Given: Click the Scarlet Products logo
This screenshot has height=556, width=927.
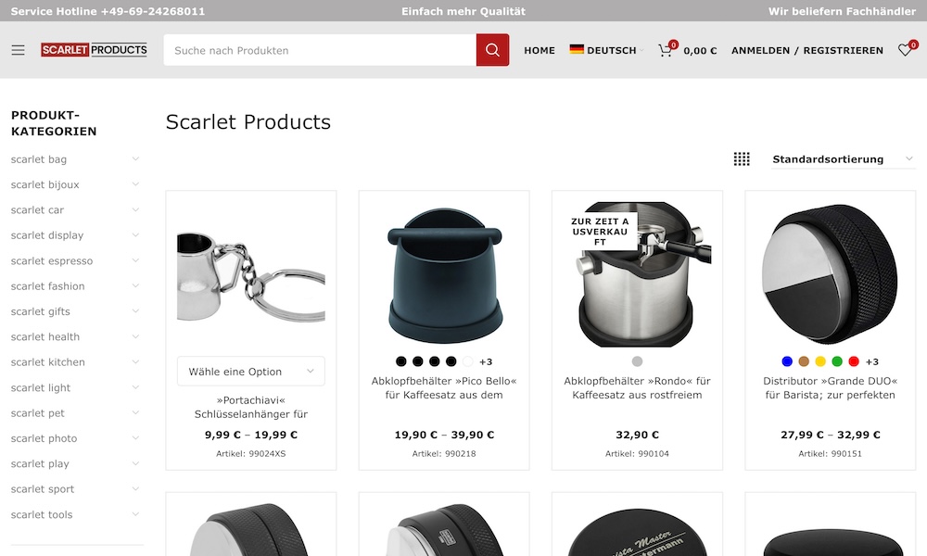Looking at the screenshot, I should 94,50.
